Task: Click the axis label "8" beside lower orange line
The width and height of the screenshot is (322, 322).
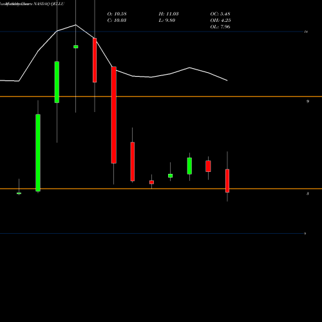Action: click(308, 194)
